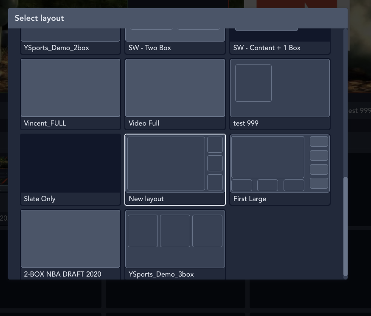Click the 'Video Full' label text
The width and height of the screenshot is (371, 316).
pyautogui.click(x=144, y=123)
